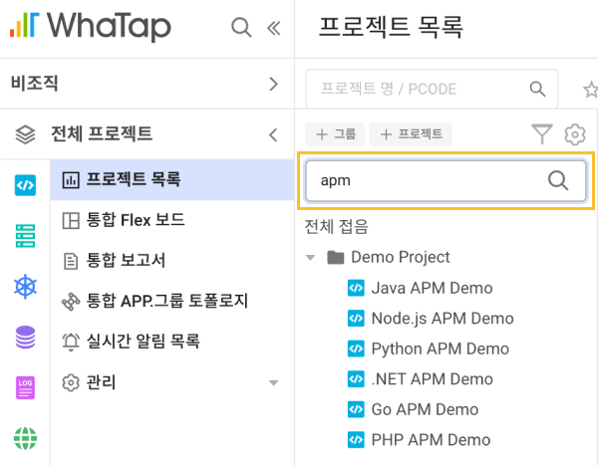Select the database icon in the sidebar rail
598x466 pixels.
(x=25, y=338)
